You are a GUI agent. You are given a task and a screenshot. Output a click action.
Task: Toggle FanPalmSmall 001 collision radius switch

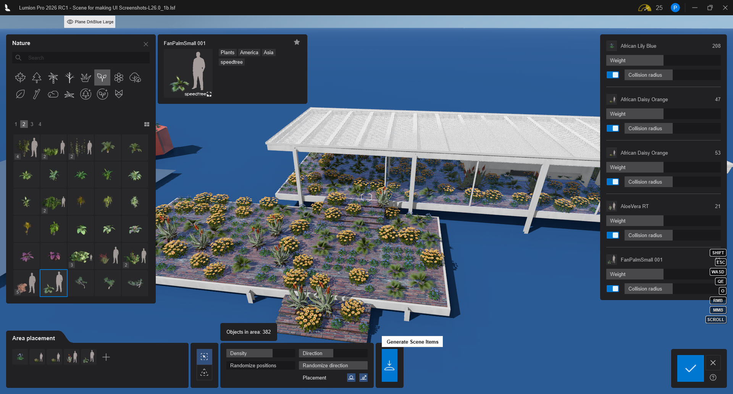613,289
